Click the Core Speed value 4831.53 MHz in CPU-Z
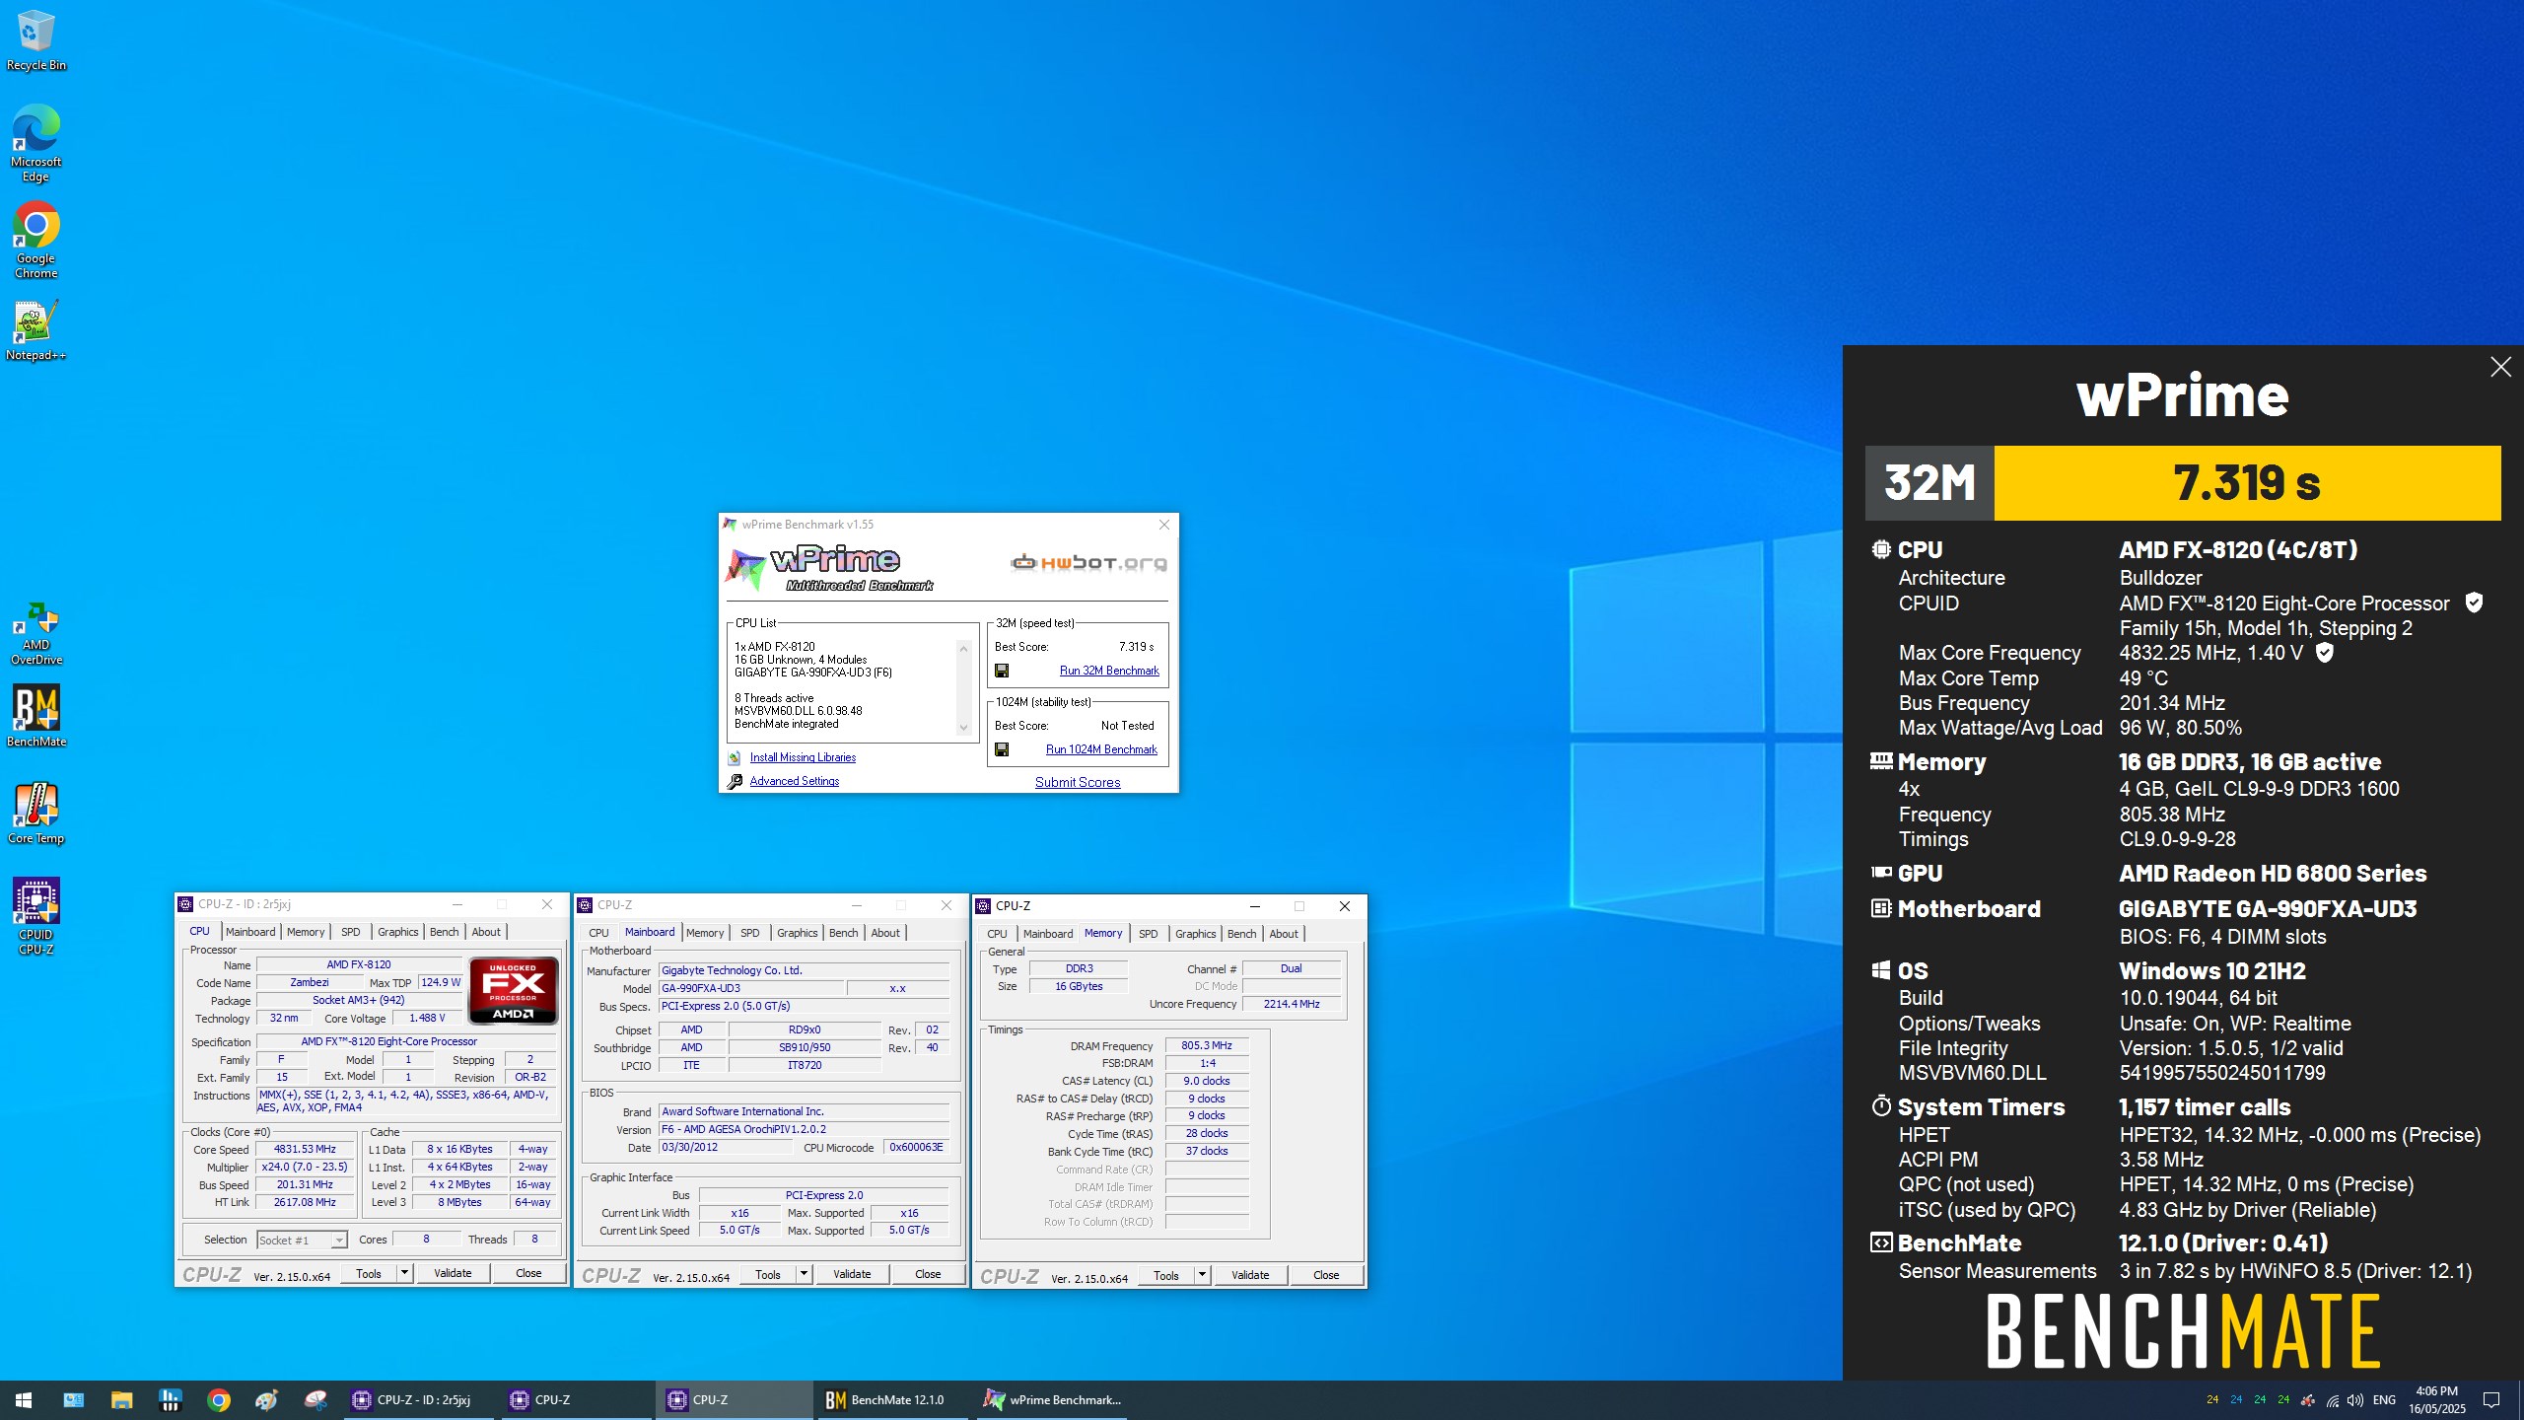Viewport: 2524px width, 1420px height. [x=305, y=1149]
